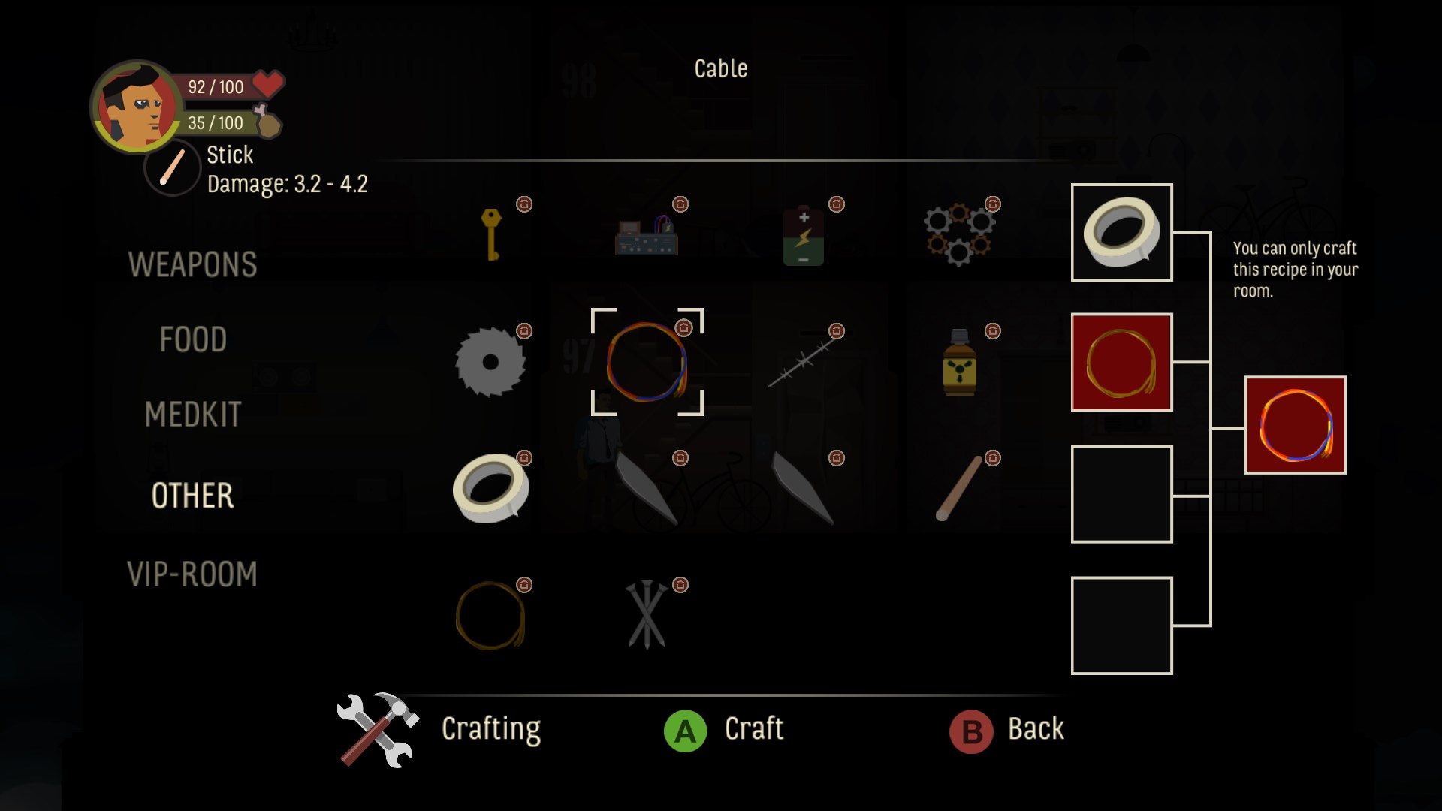Pick the circular saw blade recipe

490,362
